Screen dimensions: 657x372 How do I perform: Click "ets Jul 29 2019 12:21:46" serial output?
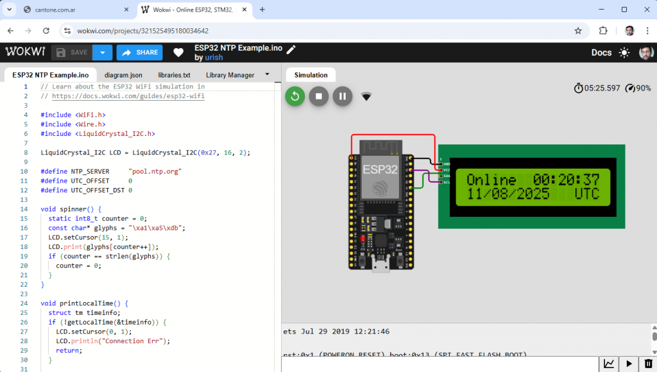(336, 332)
